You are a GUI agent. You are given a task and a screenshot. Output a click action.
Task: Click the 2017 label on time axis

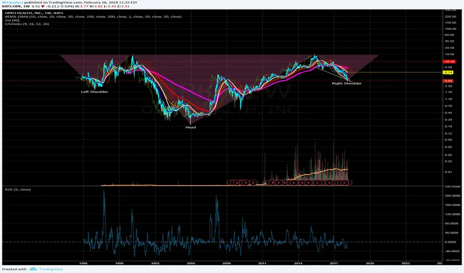click(334, 263)
